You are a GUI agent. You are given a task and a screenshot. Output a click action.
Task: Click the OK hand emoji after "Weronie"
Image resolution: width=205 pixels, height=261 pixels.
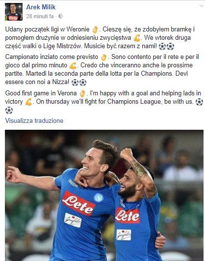tap(95, 29)
